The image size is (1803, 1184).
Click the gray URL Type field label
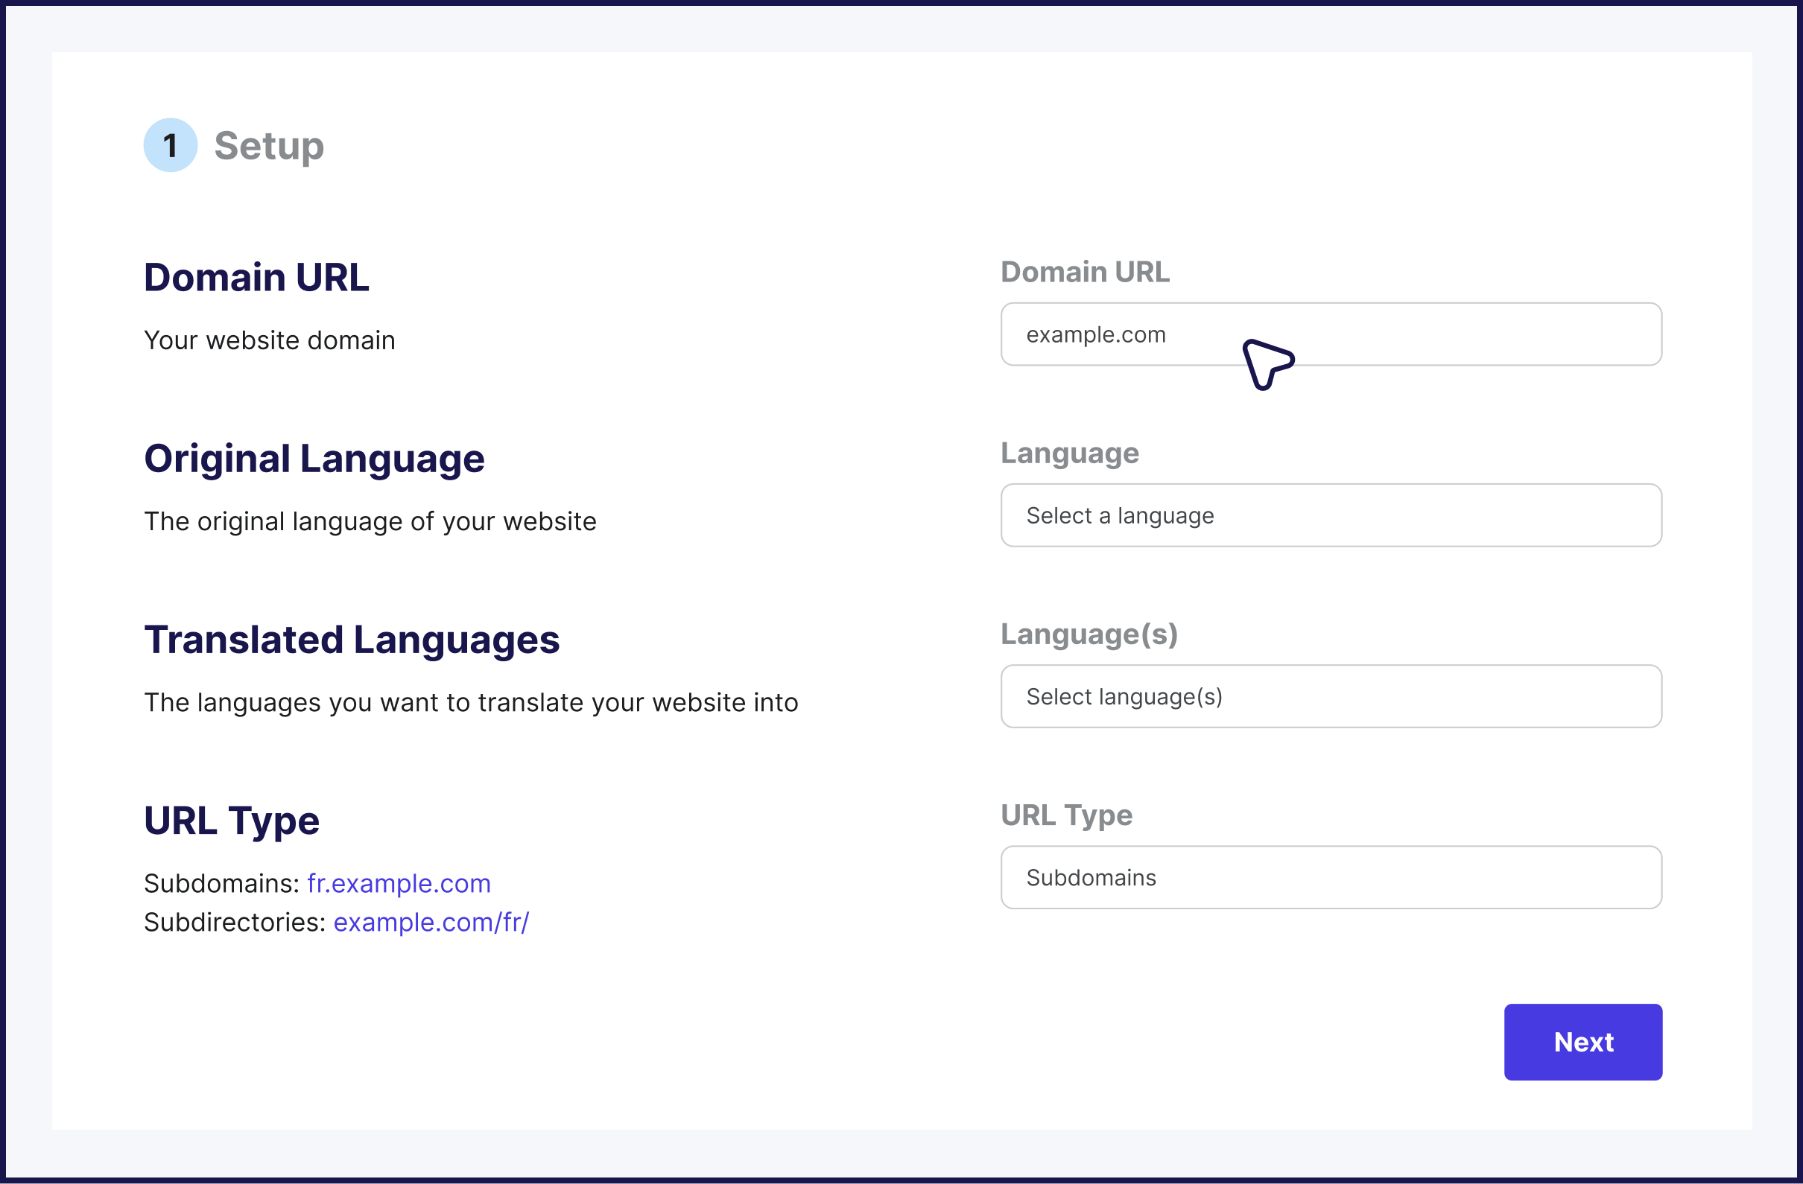(1066, 815)
